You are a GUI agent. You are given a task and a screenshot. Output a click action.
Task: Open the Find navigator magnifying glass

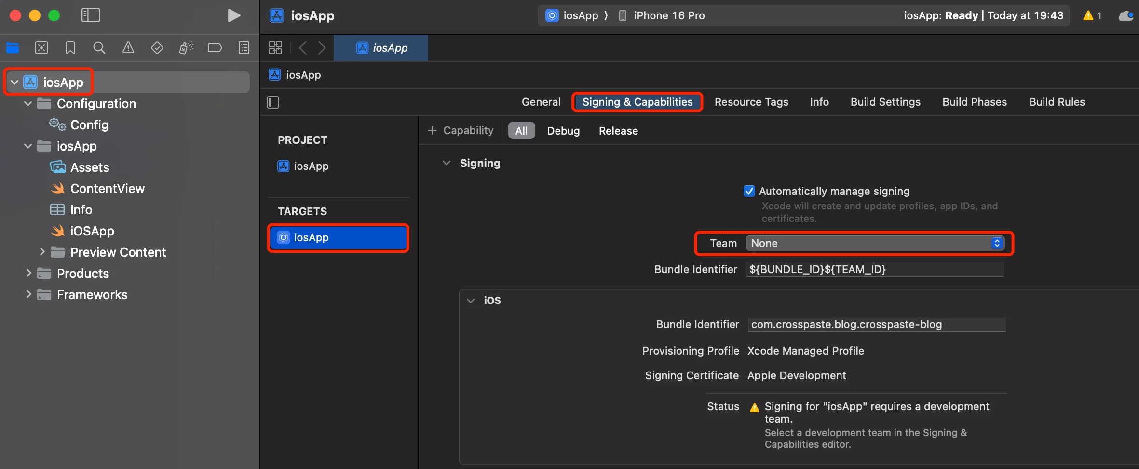(x=99, y=48)
